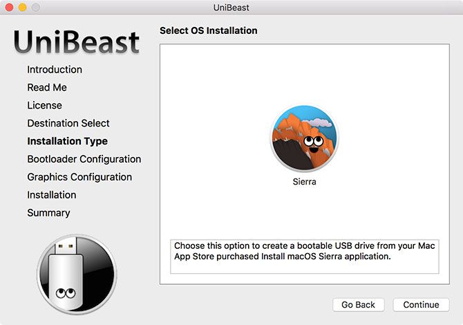Select the Installation Type step

[x=67, y=141]
